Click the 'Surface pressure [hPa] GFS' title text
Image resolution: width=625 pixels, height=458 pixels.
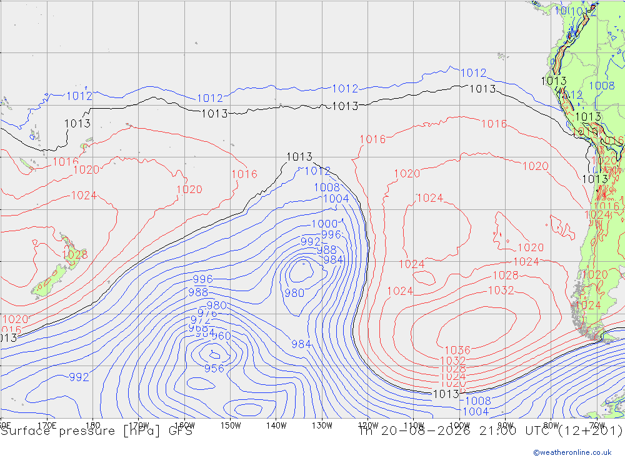tap(96, 431)
